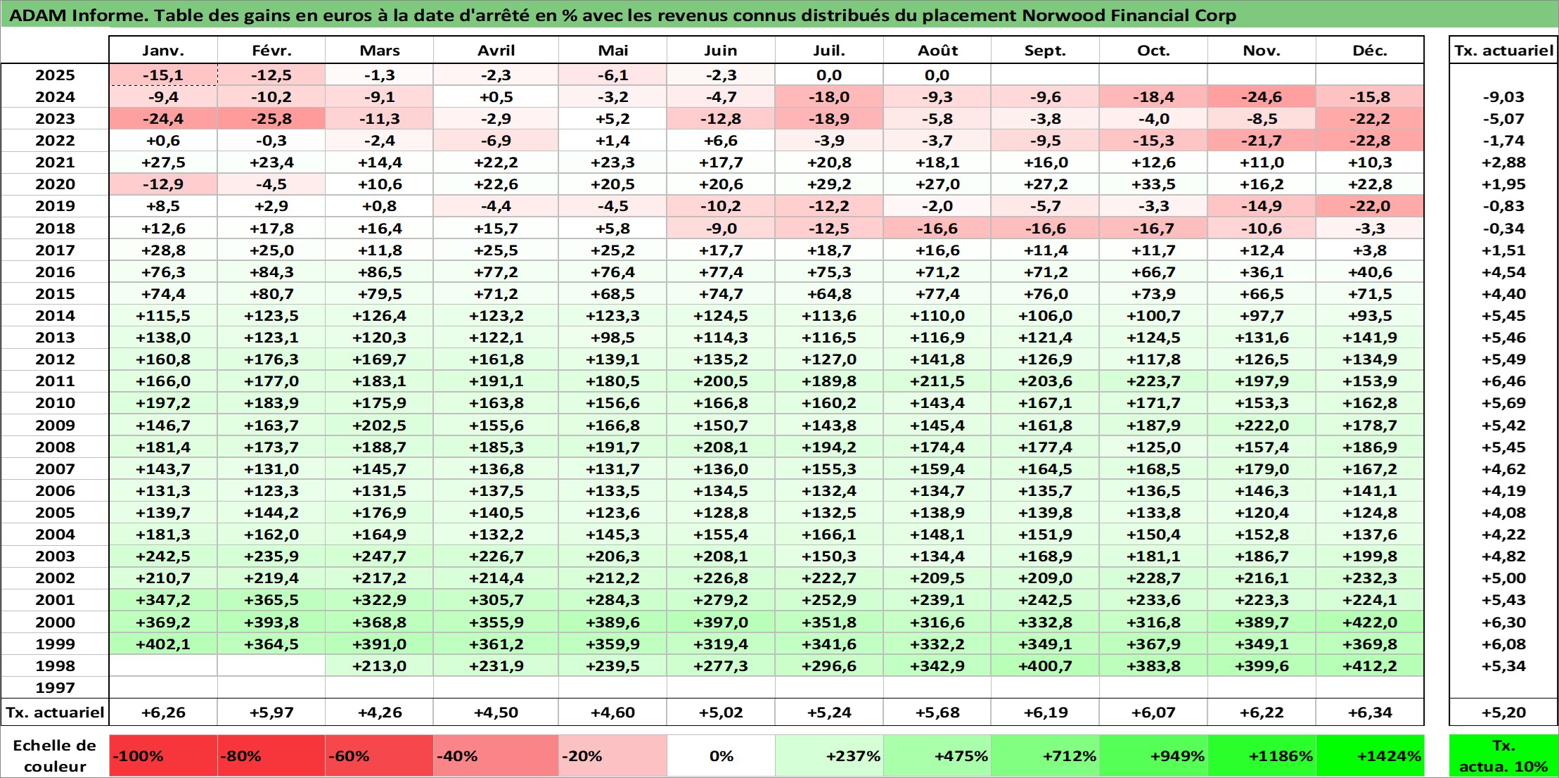Select cell +125,0 for October 2008
1559x778 pixels.
pos(1153,447)
